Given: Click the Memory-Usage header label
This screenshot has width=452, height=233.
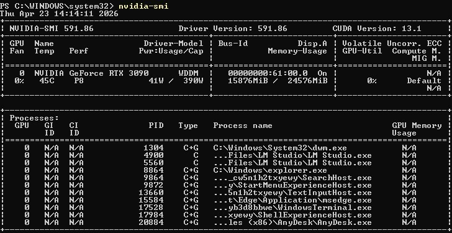Looking at the screenshot, I should pyautogui.click(x=297, y=51).
